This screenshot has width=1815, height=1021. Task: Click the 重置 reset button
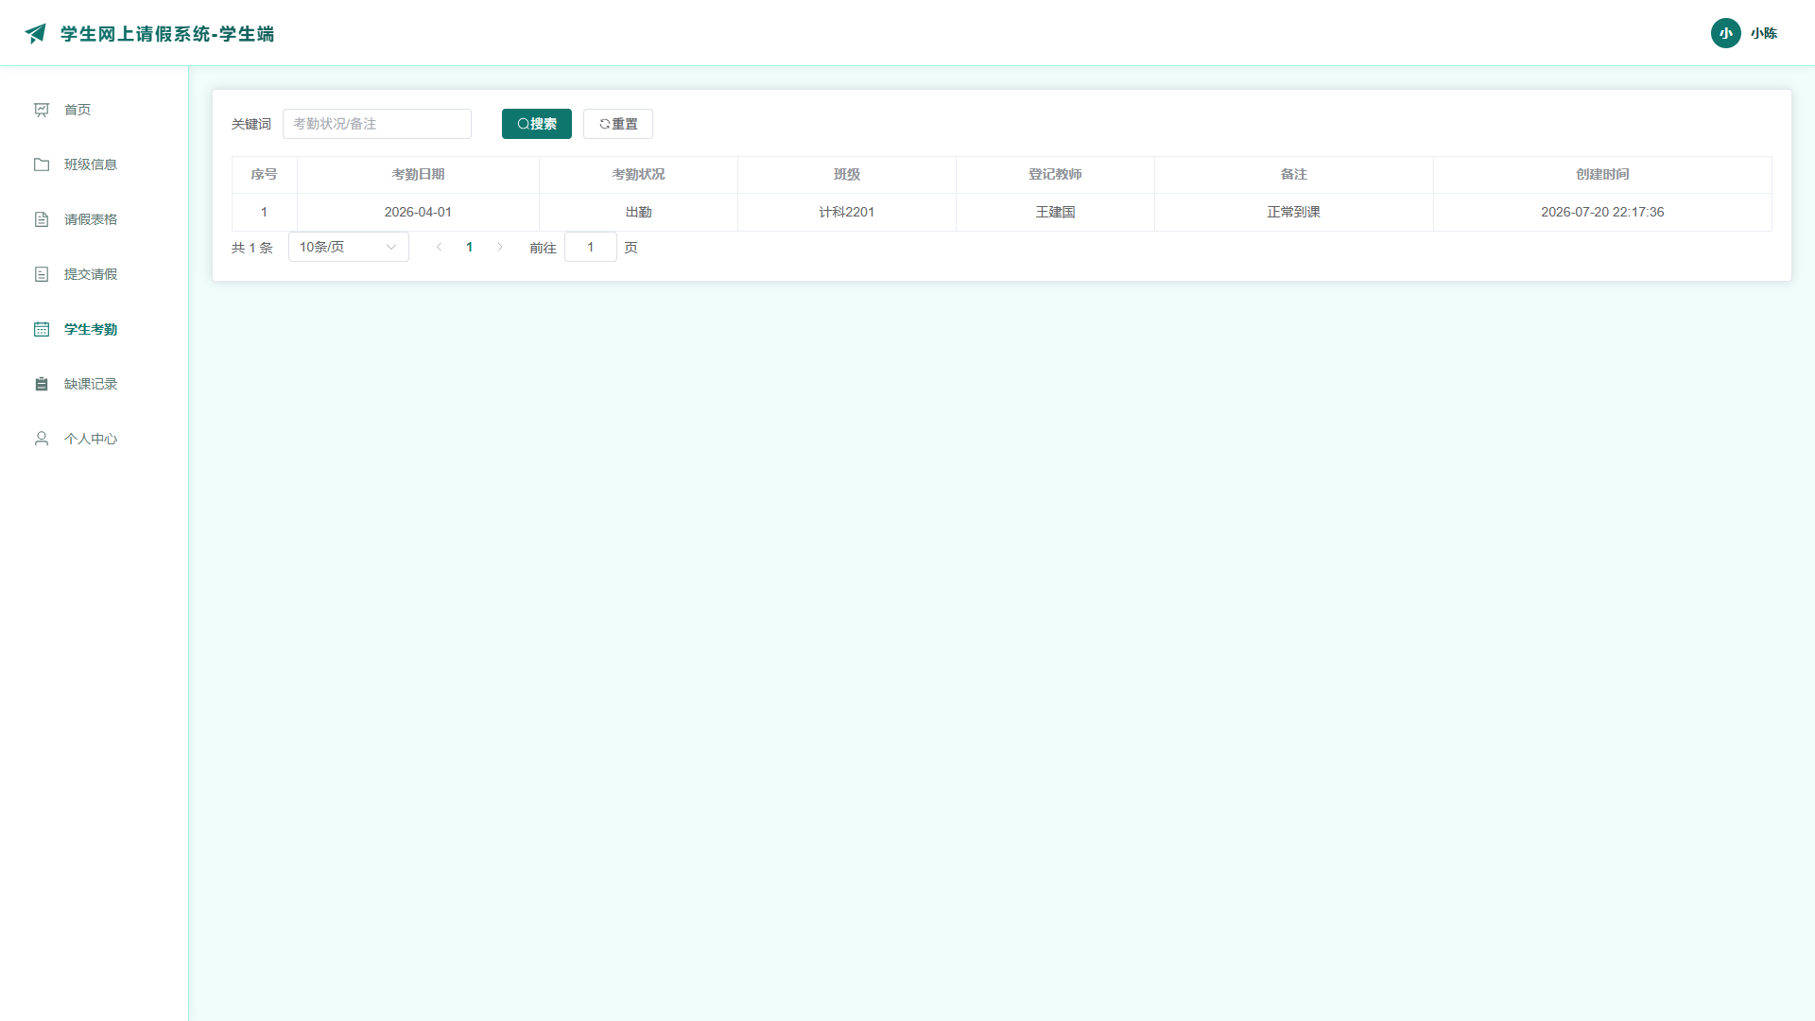[x=618, y=124]
